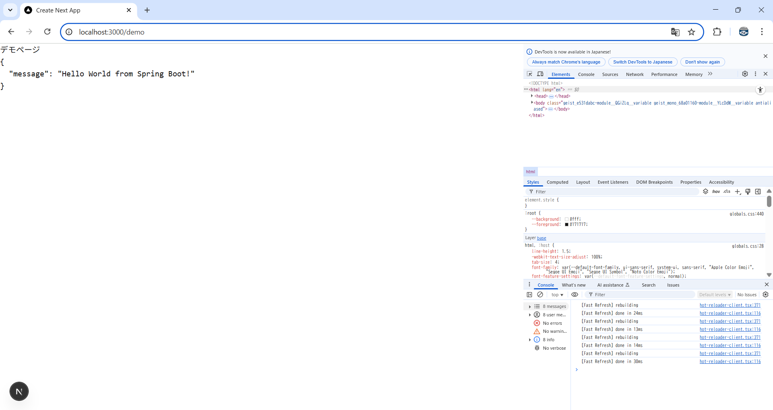Image resolution: width=773 pixels, height=410 pixels.
Task: Click the white background color swatch
Action: tap(567, 219)
